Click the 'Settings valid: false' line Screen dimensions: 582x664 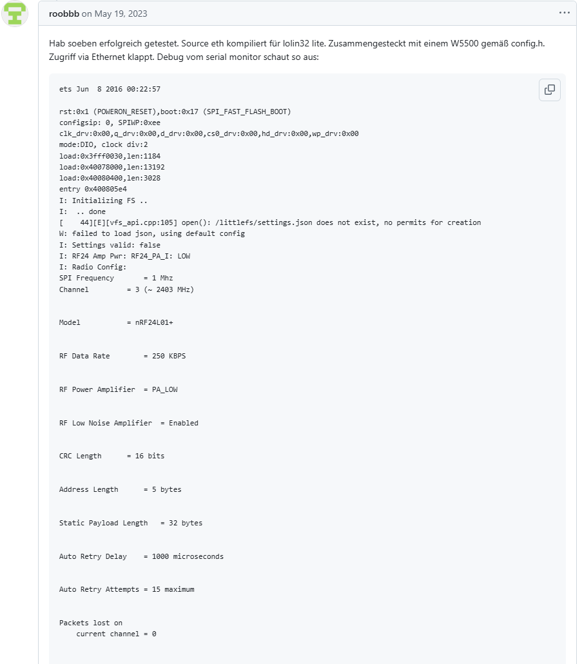[110, 245]
